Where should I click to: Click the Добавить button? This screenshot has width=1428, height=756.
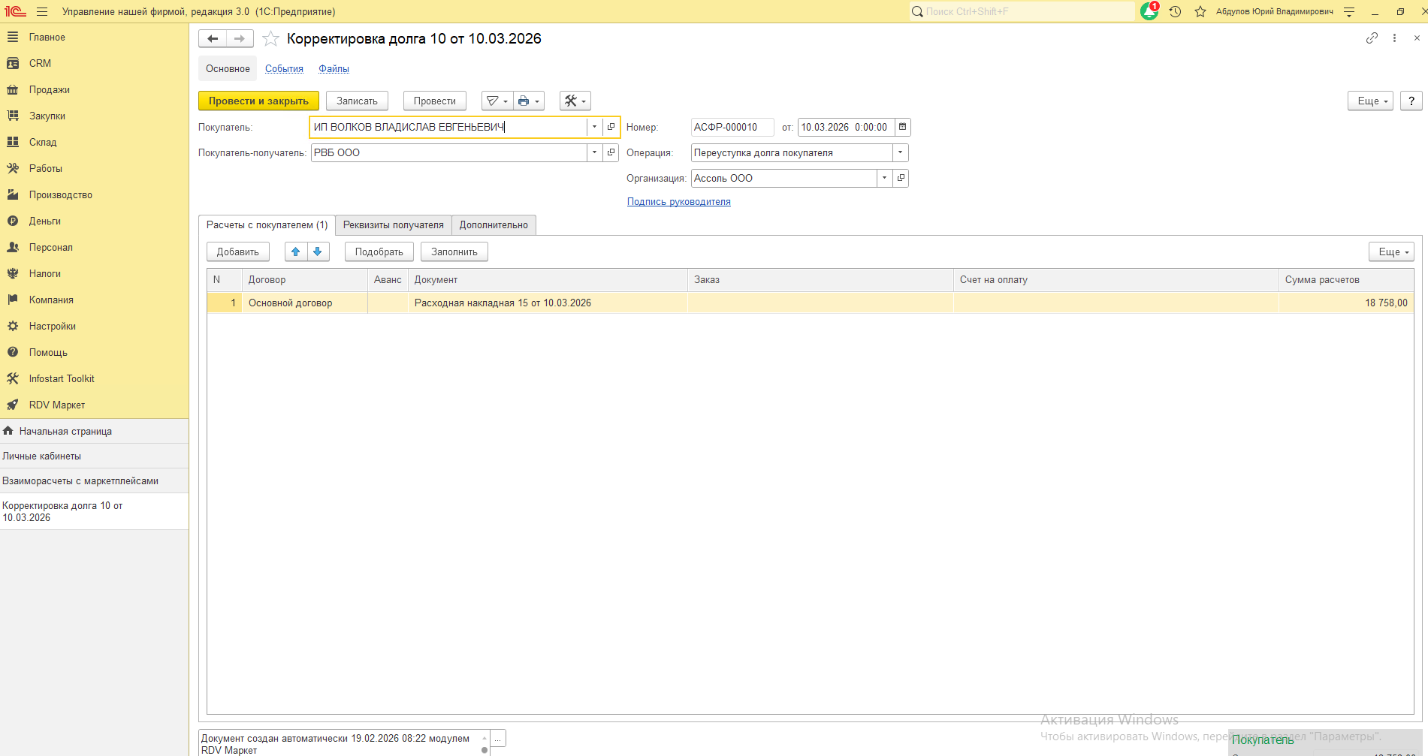[x=237, y=251]
